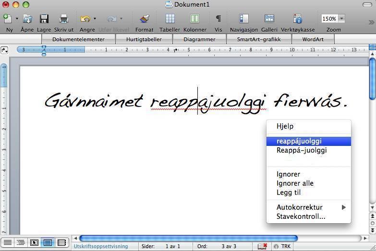Open Stavekontroll... from context menu
376x251 pixels.
309,216
